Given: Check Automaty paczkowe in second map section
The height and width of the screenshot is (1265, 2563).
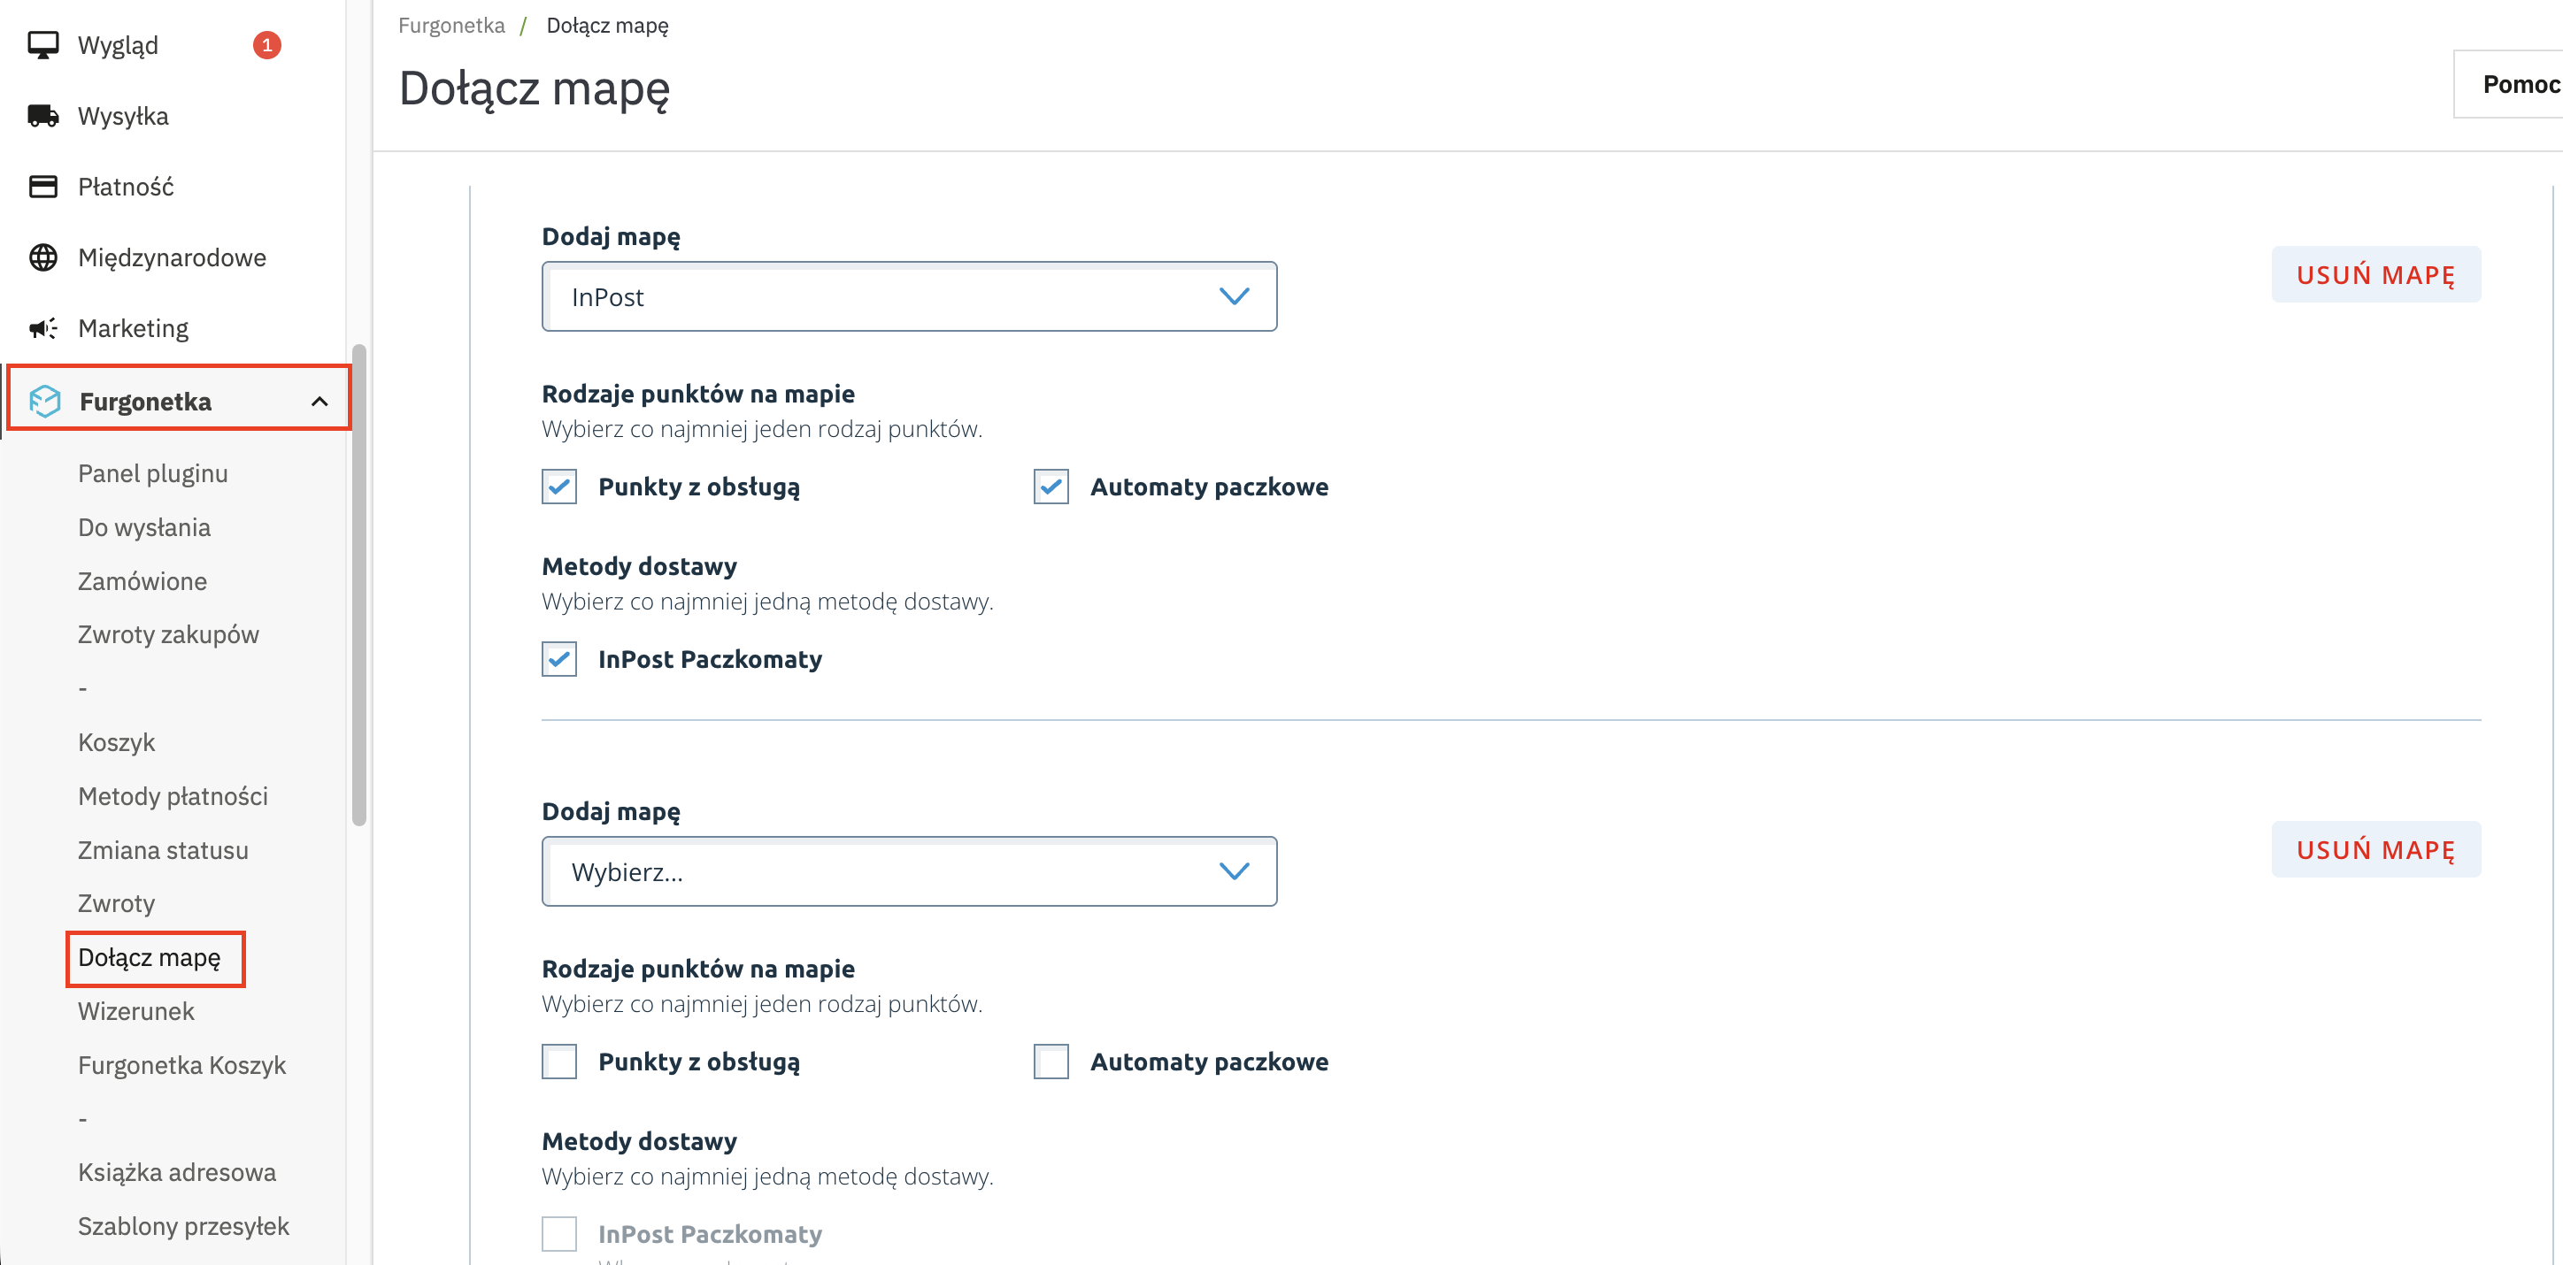Looking at the screenshot, I should click(x=1051, y=1062).
